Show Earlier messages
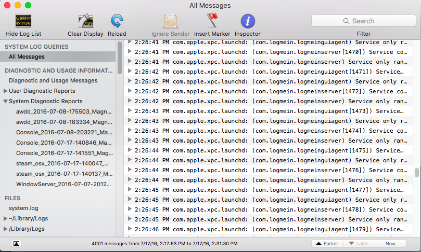This screenshot has width=421, height=252. tap(327, 243)
